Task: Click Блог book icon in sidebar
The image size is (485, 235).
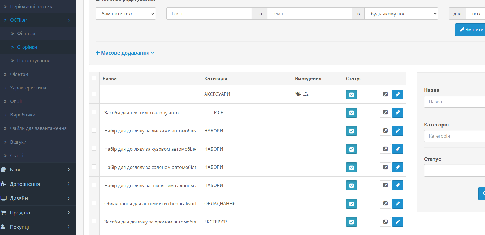Action: 3,170
